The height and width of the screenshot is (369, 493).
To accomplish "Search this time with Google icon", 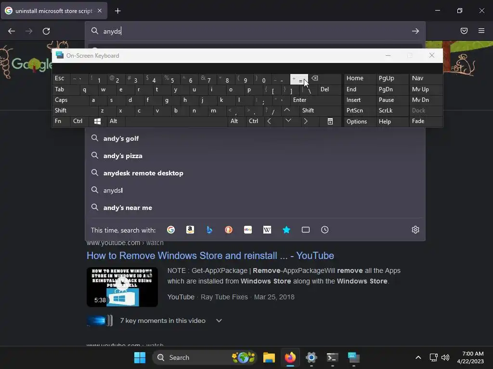I will (x=171, y=230).
